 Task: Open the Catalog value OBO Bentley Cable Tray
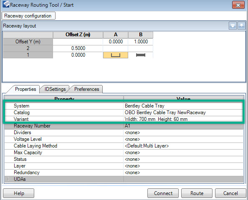pos(183,112)
